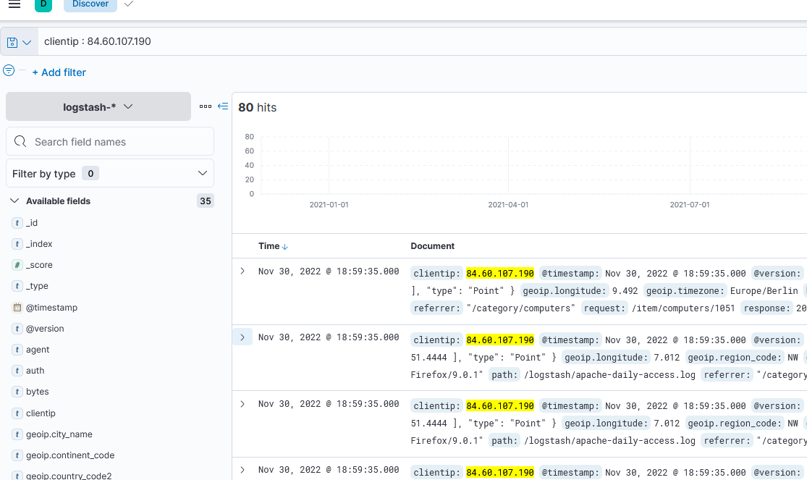Click the Time sort direction arrow

pyautogui.click(x=285, y=247)
